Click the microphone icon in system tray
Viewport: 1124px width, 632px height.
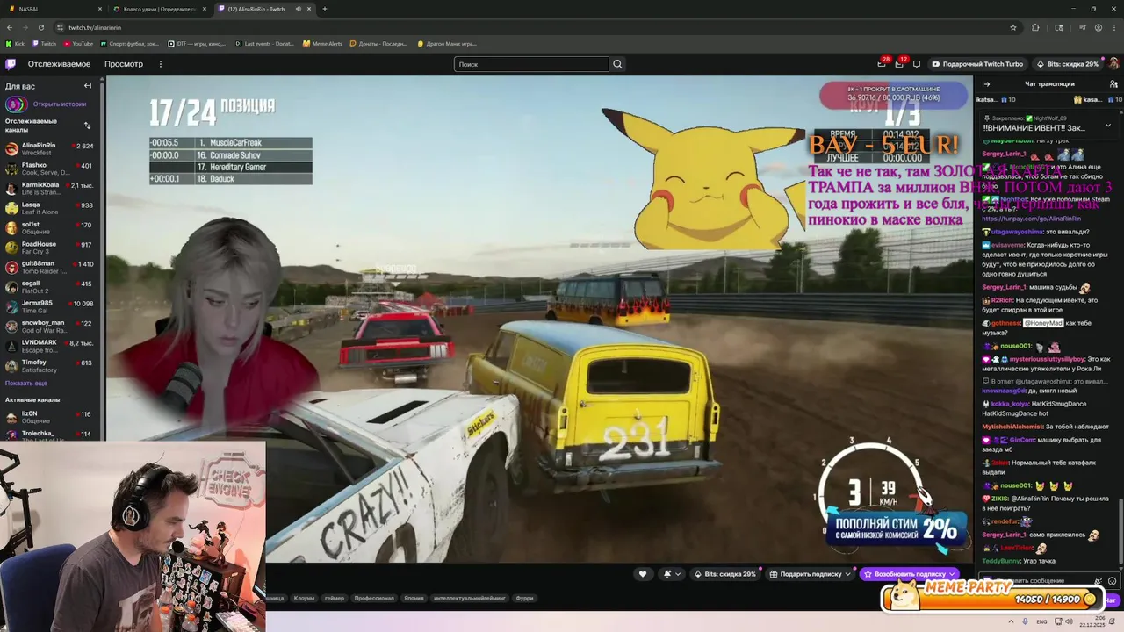pos(1027,621)
